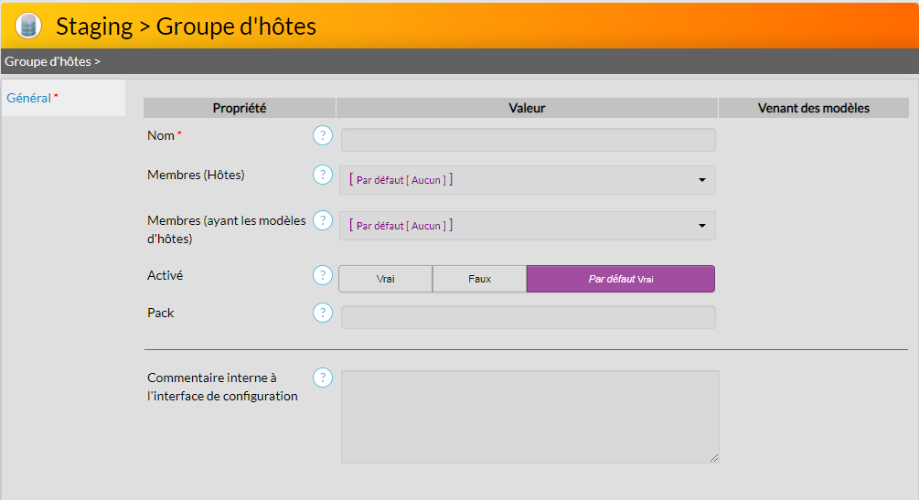Click into the Pack input field
The image size is (919, 500).
(x=528, y=317)
